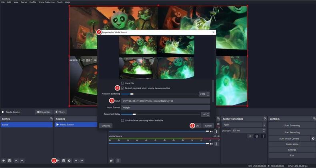Open transition properties three-dot menu
The width and height of the screenshot is (316, 168).
tap(263, 136)
